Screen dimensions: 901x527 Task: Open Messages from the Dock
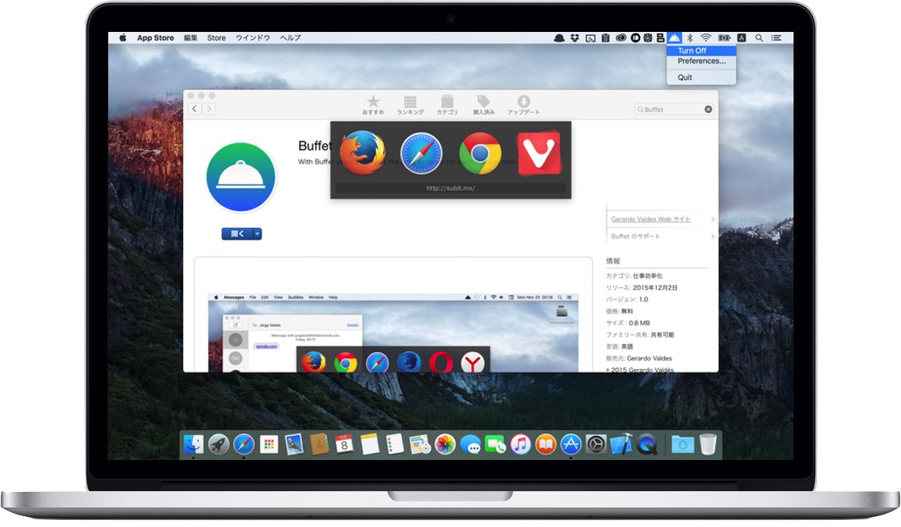(470, 444)
